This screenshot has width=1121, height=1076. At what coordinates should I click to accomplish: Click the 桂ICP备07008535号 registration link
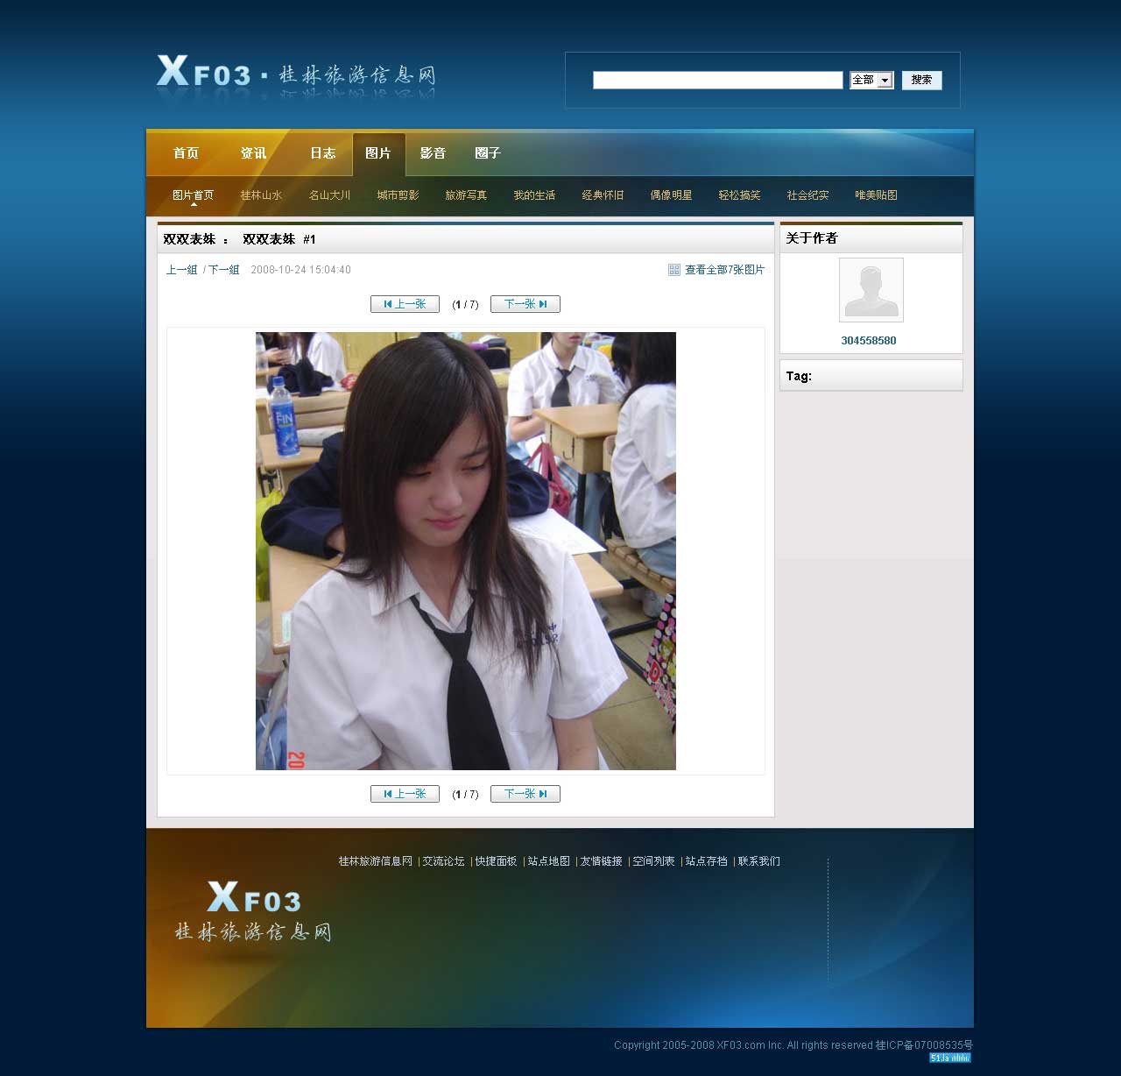(924, 1045)
